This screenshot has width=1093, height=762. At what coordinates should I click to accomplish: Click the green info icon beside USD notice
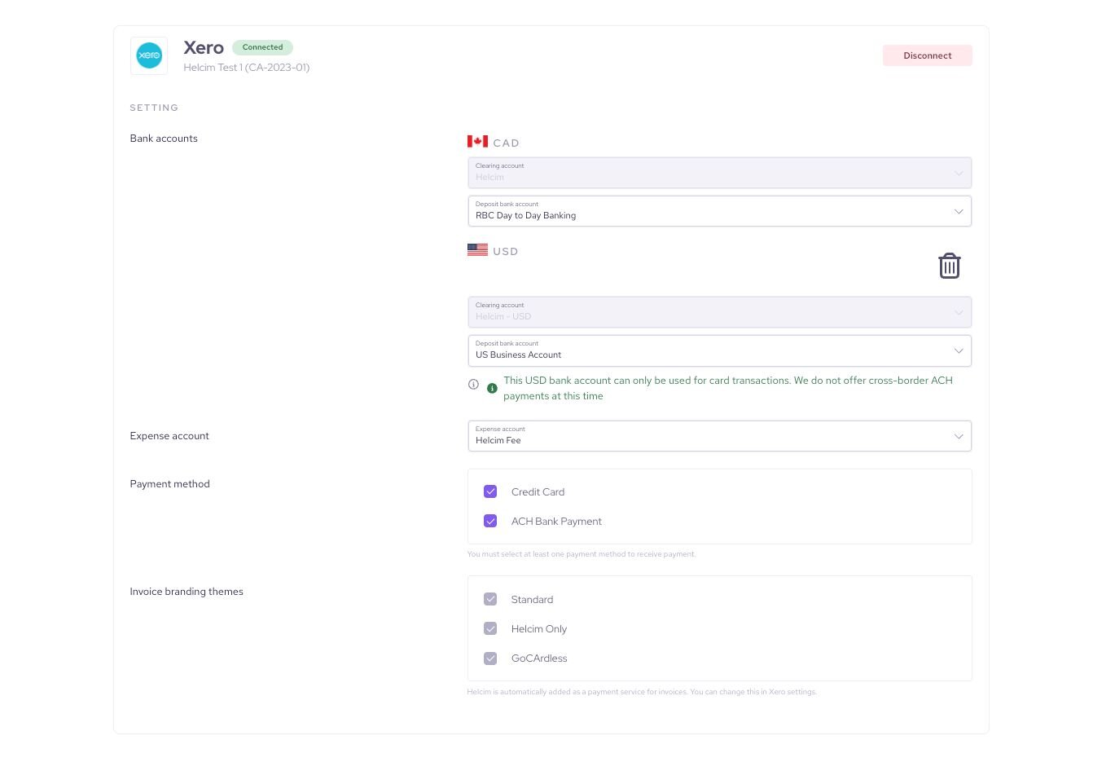tap(492, 388)
